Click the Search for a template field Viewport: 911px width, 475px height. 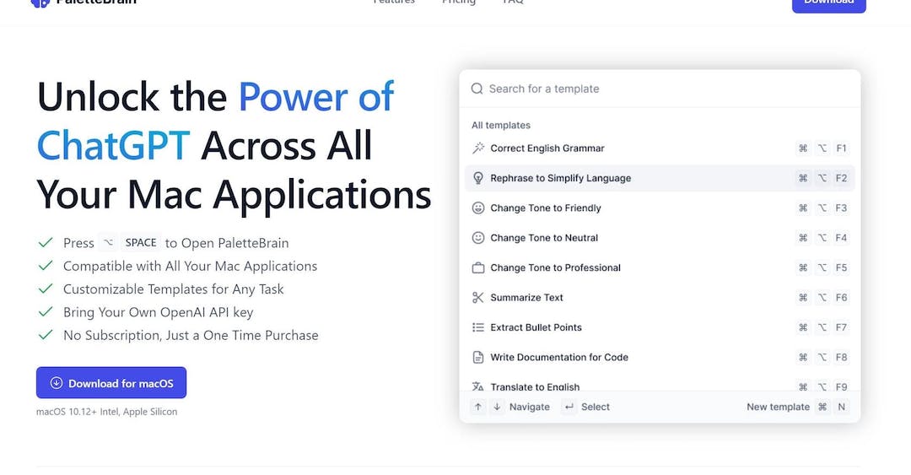660,89
